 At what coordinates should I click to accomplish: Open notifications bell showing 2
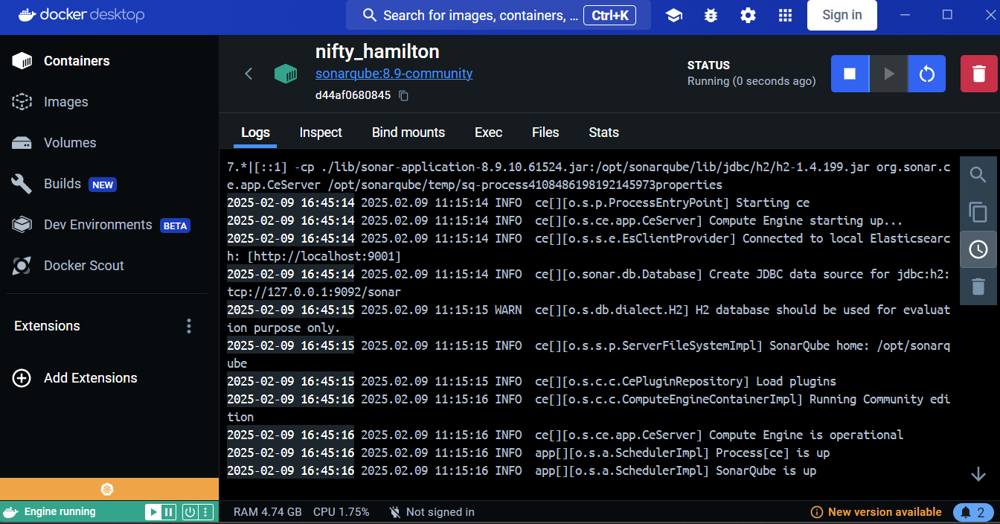click(x=973, y=512)
